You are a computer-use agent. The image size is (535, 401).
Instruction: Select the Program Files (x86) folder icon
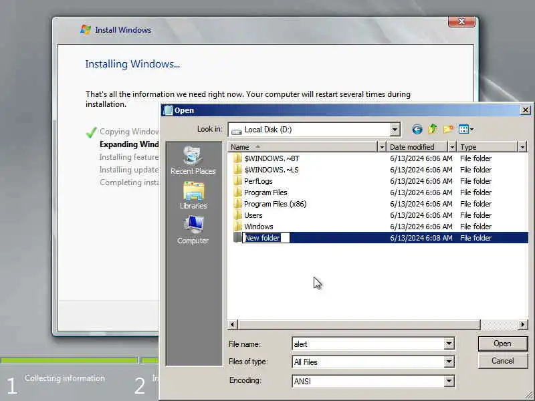[x=237, y=204]
